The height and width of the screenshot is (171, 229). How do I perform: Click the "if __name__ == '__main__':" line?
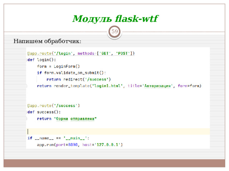[x=58, y=138]
